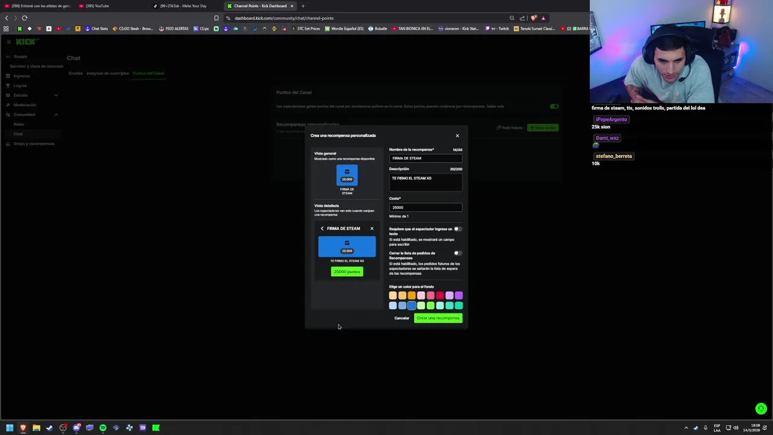This screenshot has width=773, height=435.
Task: Select the vivid purple background swatch
Action: point(459,295)
